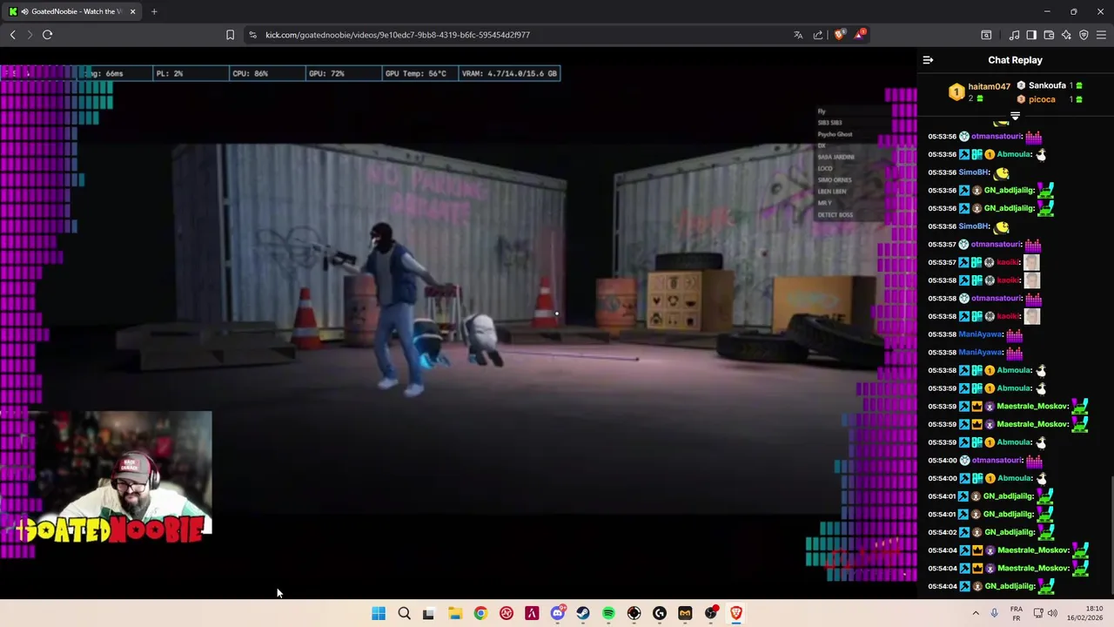Click otmansatouri username at 05:53:57
Screen dimensions: 1114x627
point(997,245)
